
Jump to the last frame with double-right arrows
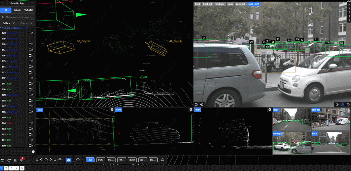55,160
